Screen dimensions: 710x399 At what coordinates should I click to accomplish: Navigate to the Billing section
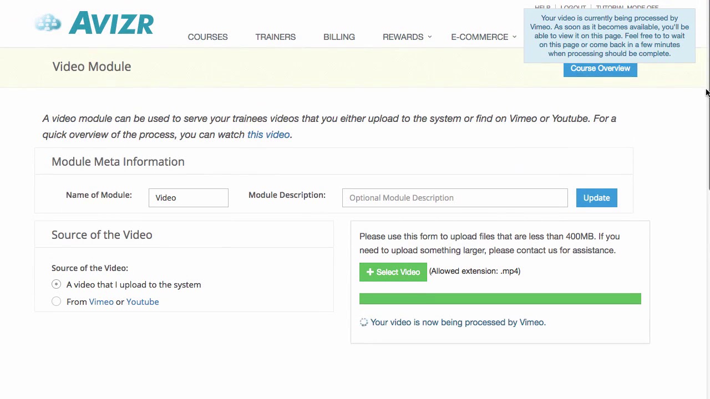[339, 37]
